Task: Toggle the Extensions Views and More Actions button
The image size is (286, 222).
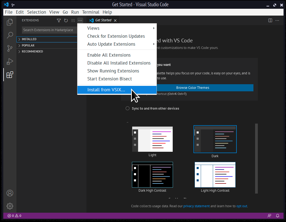Action: [x=80, y=21]
